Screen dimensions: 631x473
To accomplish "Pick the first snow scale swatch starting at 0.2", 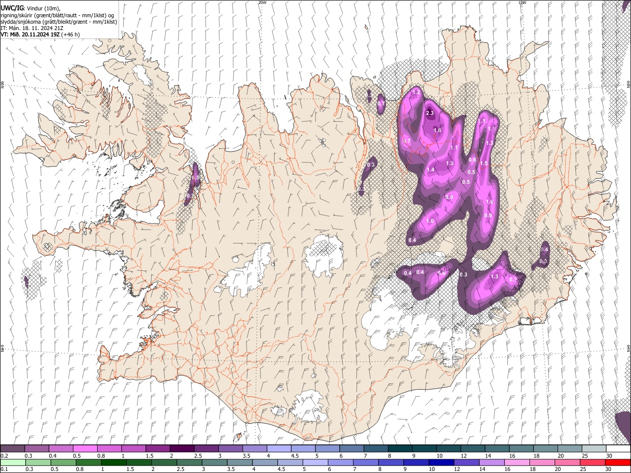I will pyautogui.click(x=12, y=449).
